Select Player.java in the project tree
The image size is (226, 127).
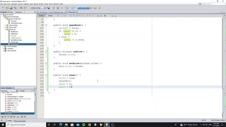[14, 42]
